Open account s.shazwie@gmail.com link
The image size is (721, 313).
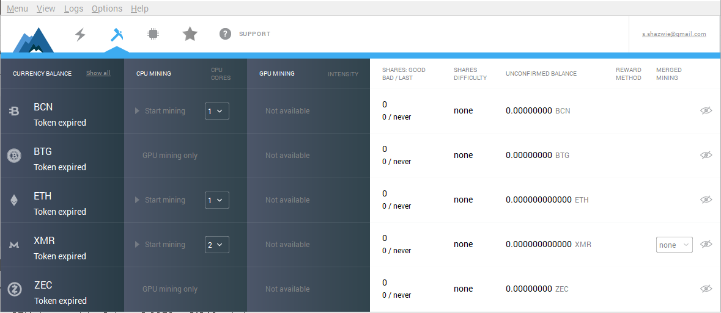674,34
